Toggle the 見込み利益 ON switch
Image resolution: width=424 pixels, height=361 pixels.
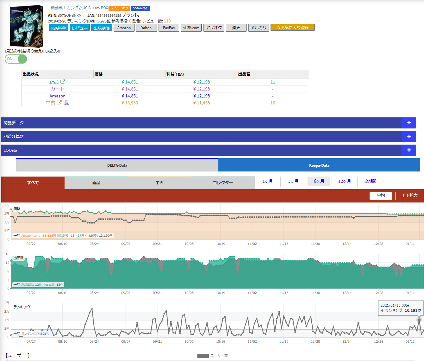click(16, 59)
